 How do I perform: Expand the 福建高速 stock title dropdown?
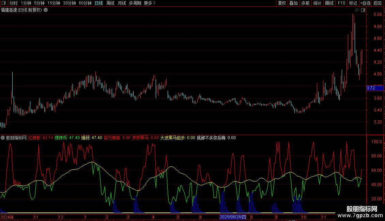point(46,10)
